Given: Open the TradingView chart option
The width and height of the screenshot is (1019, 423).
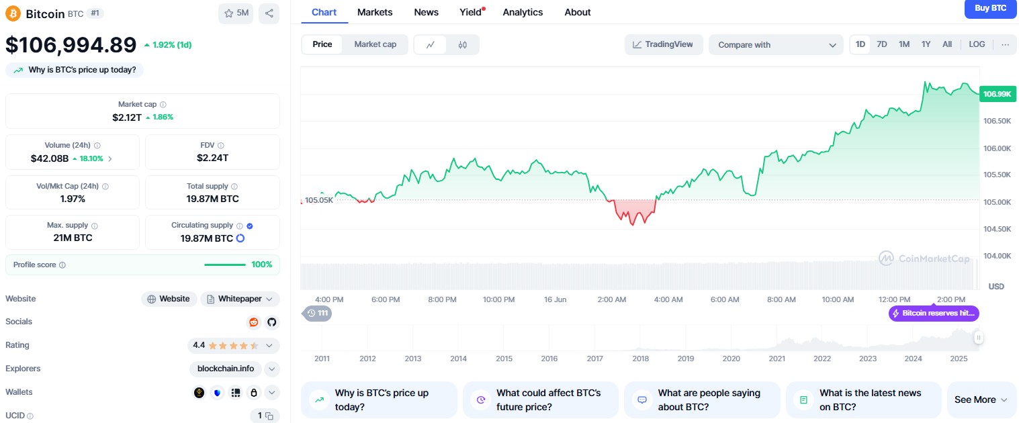Looking at the screenshot, I should pos(664,44).
